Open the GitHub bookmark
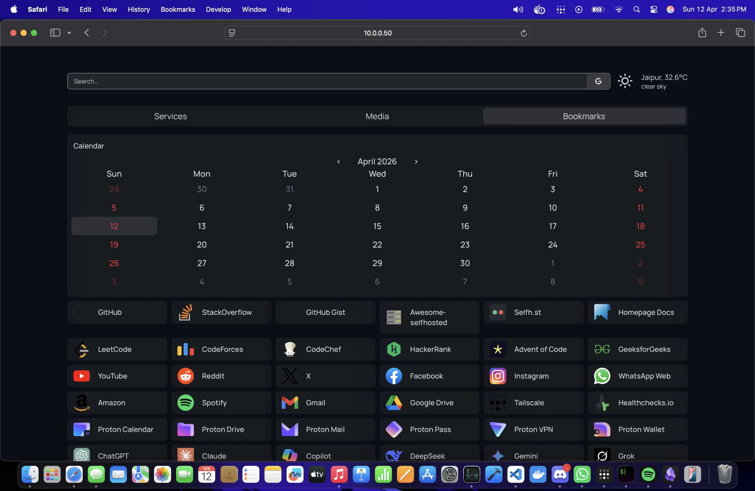This screenshot has width=755, height=491. [117, 312]
